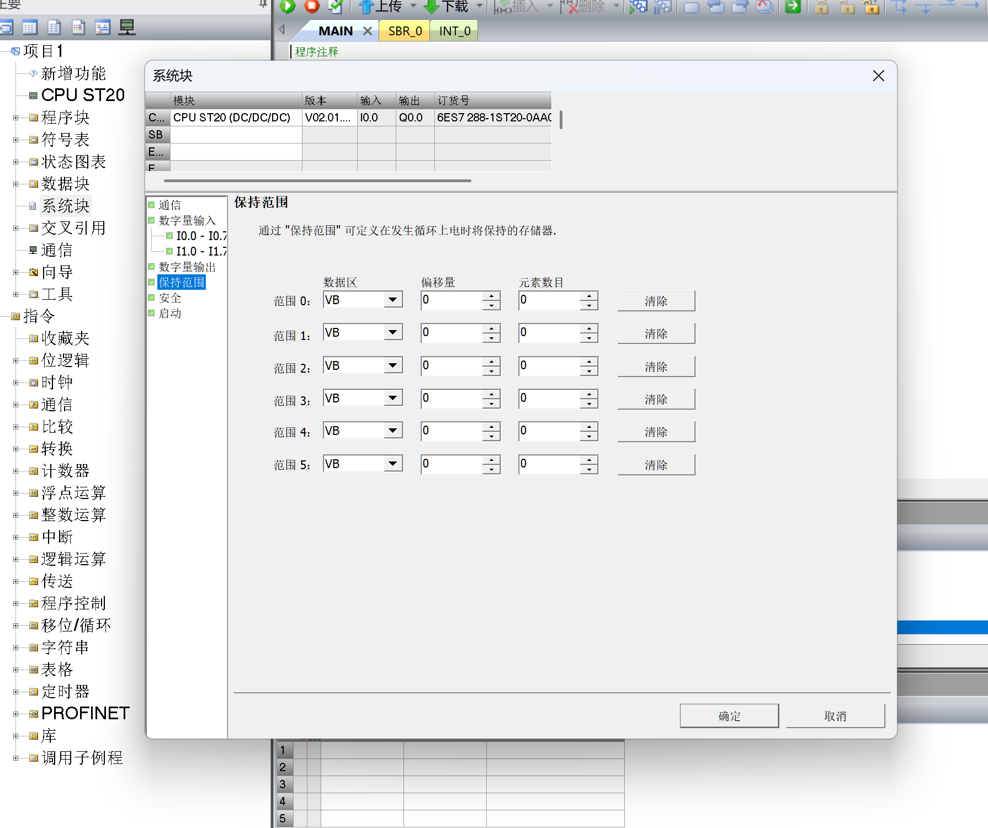Open 数据区 dropdown for 范围 5
This screenshot has width=988, height=828.
click(x=393, y=464)
